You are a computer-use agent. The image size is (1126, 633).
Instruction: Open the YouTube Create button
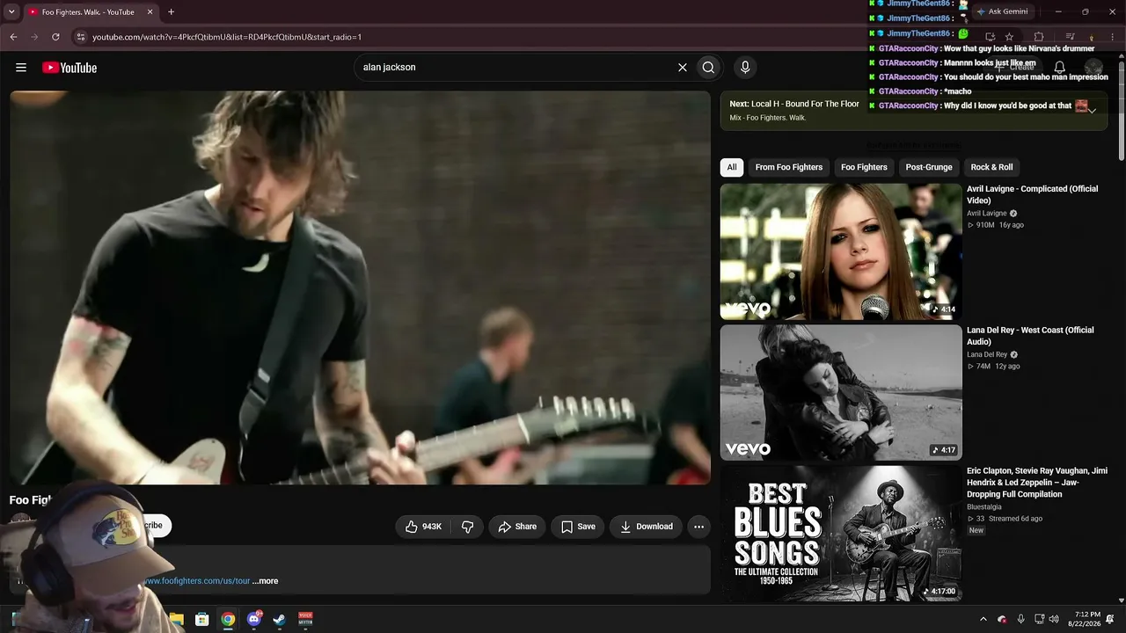(x=1014, y=68)
